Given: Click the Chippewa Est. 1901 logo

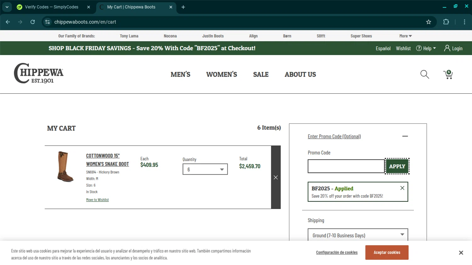Looking at the screenshot, I should click(x=39, y=73).
